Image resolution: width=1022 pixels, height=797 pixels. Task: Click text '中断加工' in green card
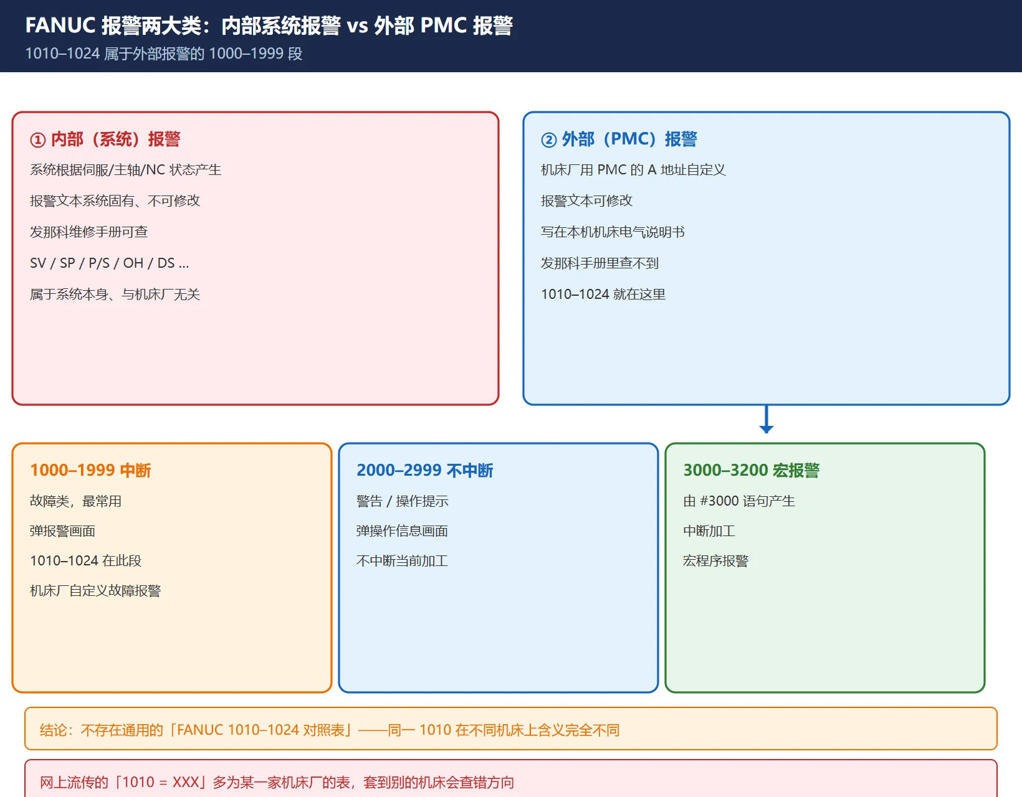click(x=709, y=531)
